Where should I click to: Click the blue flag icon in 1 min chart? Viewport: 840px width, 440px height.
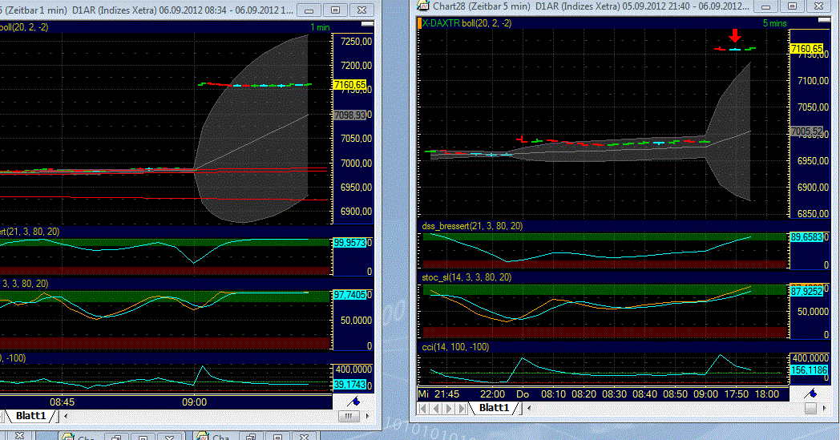[x=354, y=402]
